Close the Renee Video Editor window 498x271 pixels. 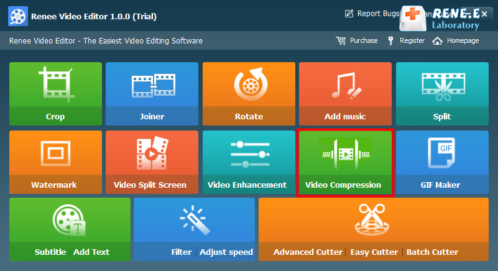[484, 14]
